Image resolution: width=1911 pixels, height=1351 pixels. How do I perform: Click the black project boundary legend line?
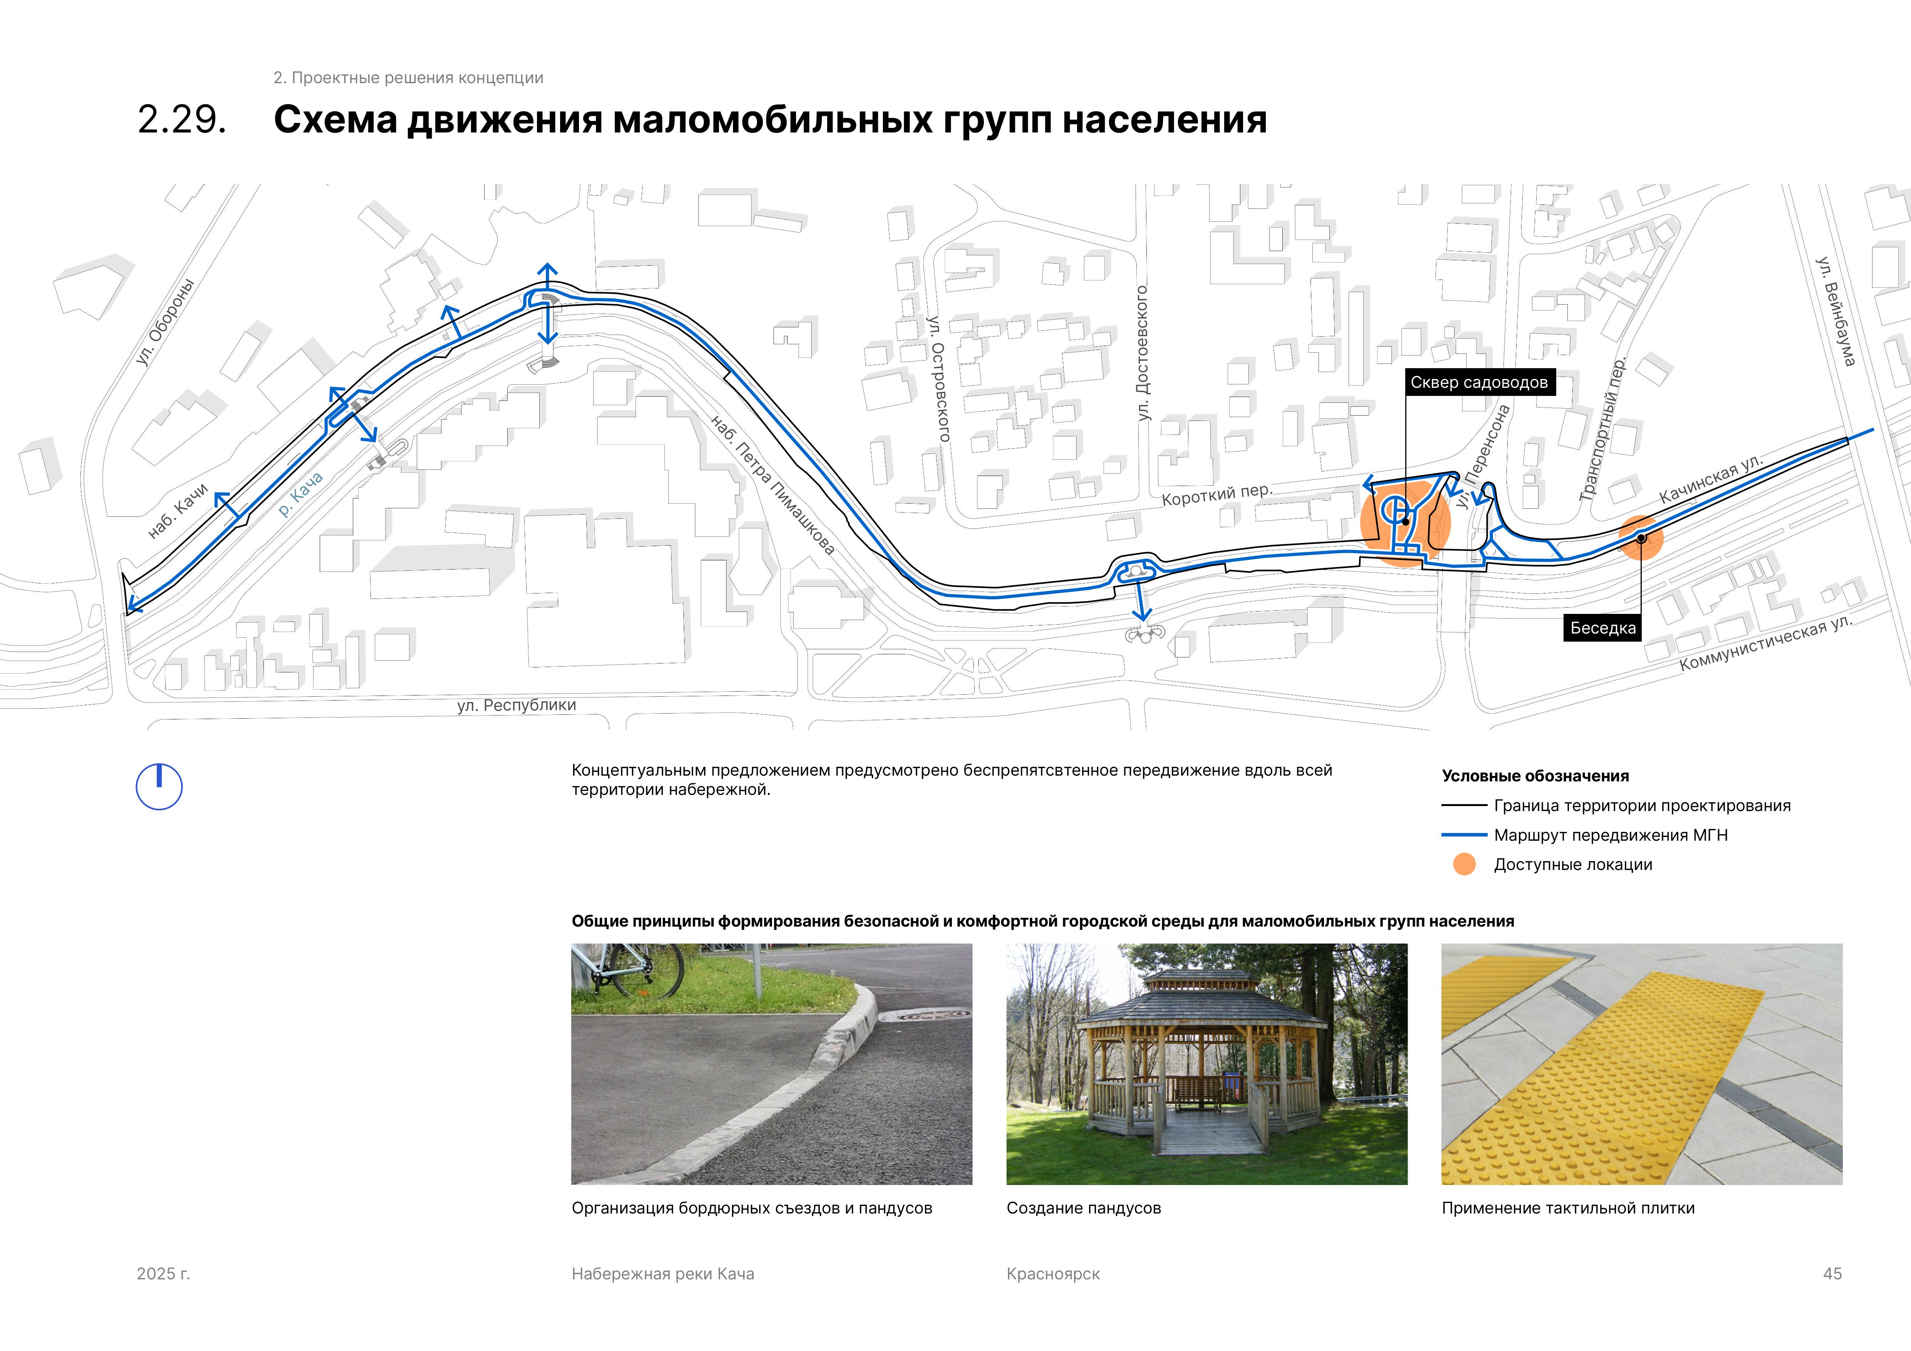1464,805
